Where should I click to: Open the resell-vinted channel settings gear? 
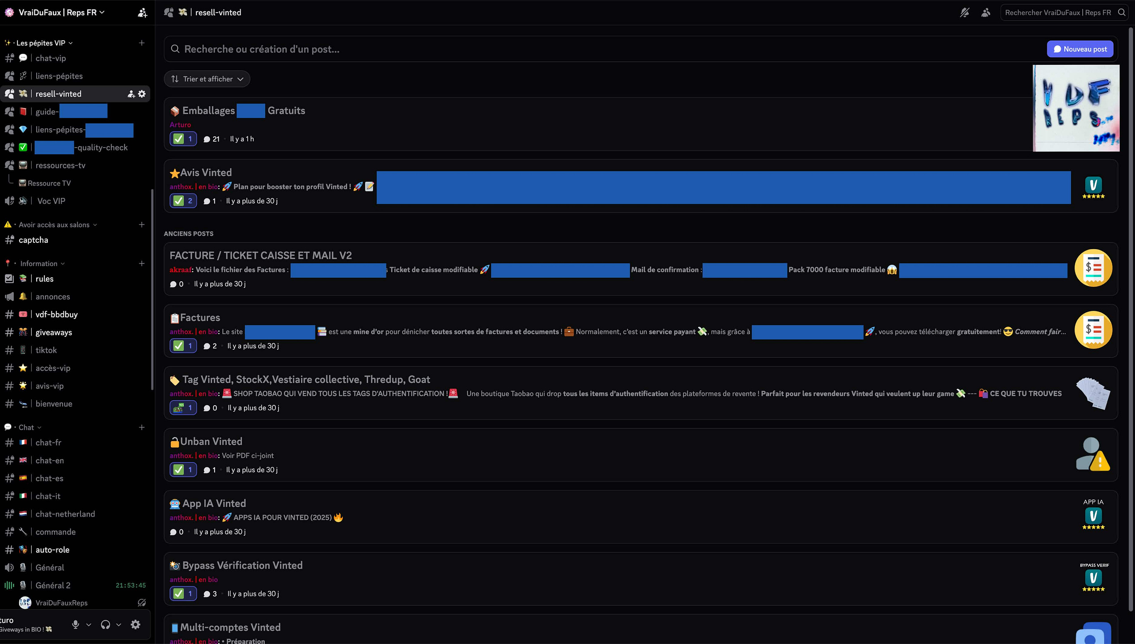(x=142, y=94)
